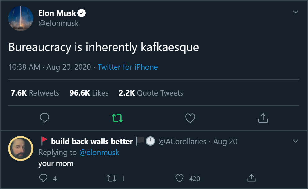Screen dimensions: 308x189
Task: Open the @elonmusk mention in the reply
Action: [x=99, y=152]
